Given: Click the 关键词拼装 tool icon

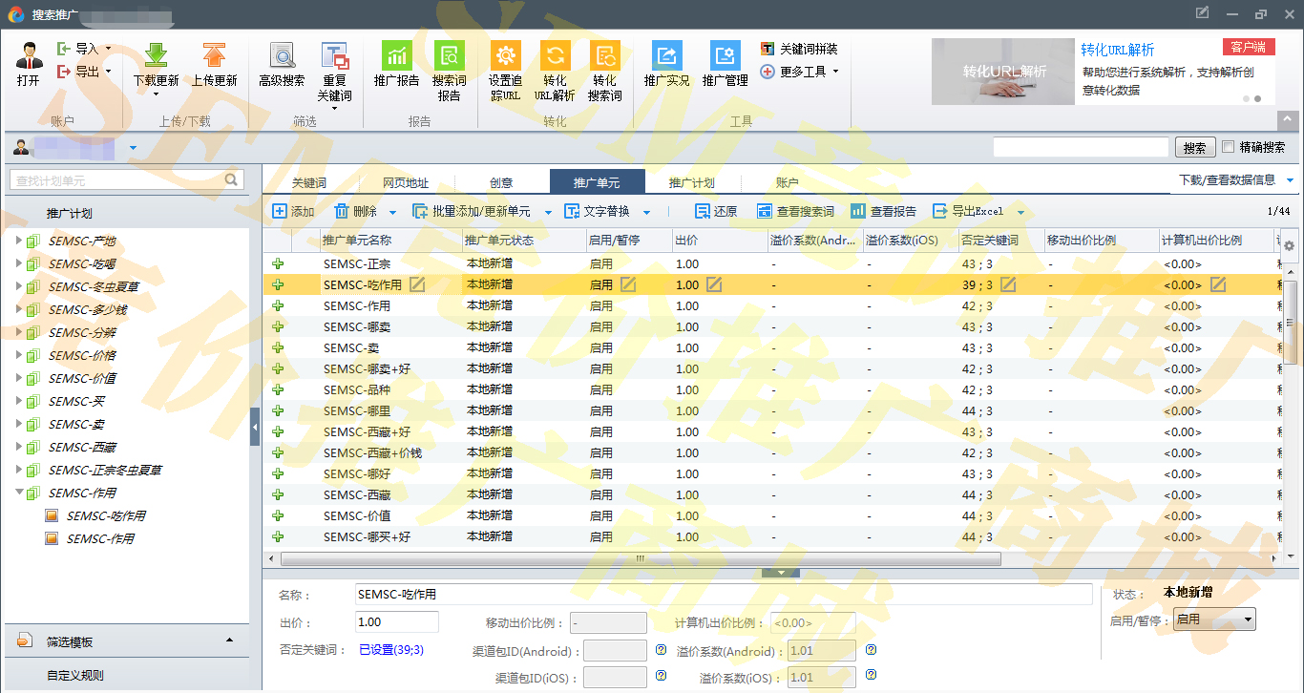Looking at the screenshot, I should (768, 49).
